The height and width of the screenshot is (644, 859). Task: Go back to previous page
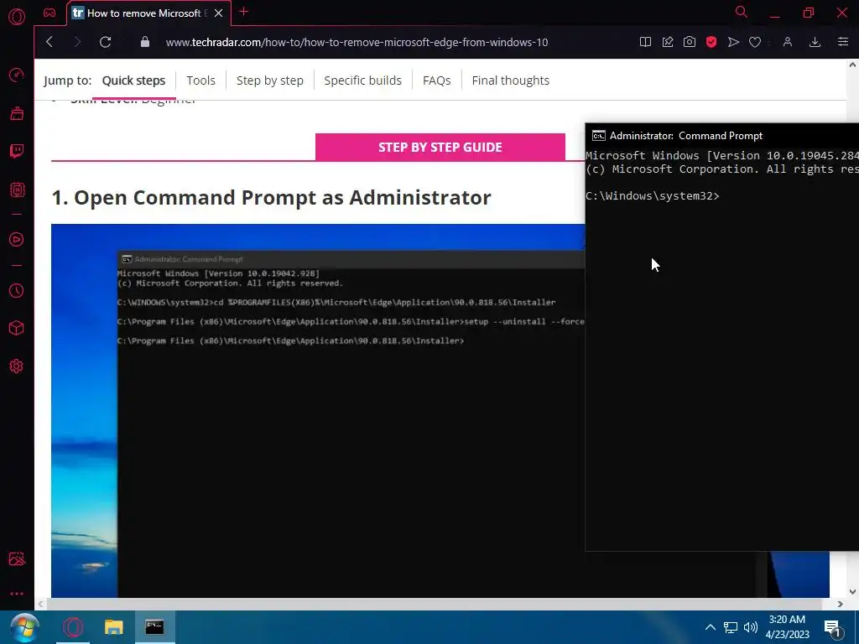[x=49, y=42]
